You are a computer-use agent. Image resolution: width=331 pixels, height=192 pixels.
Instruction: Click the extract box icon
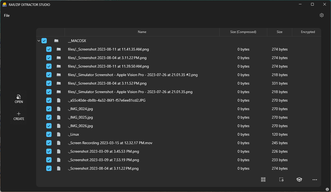[299, 180]
